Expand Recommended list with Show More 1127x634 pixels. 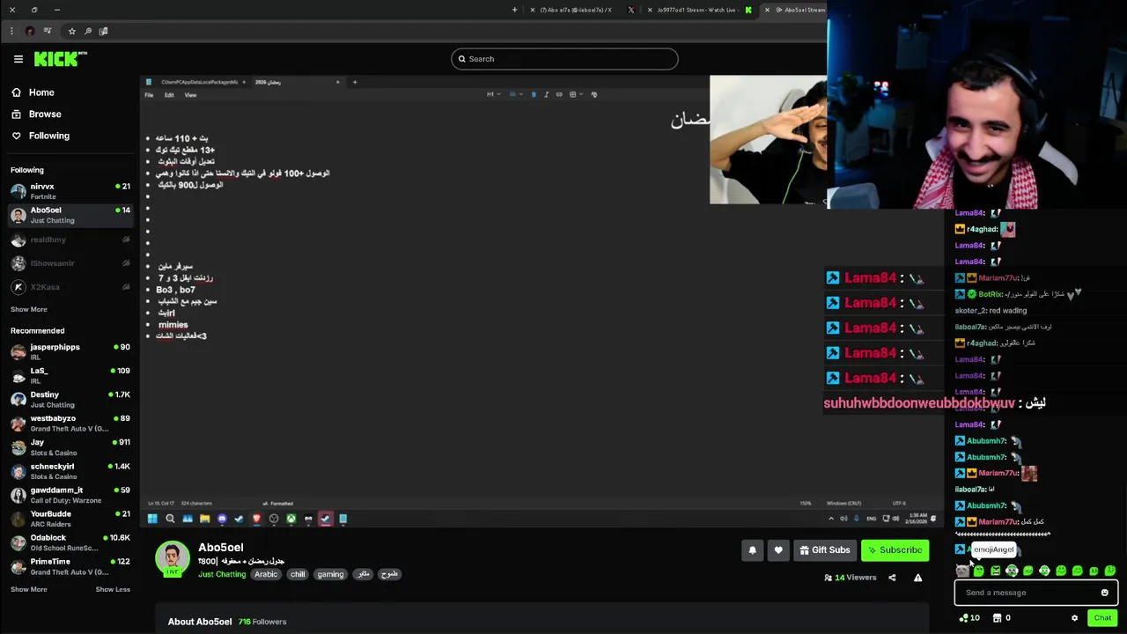click(x=29, y=589)
